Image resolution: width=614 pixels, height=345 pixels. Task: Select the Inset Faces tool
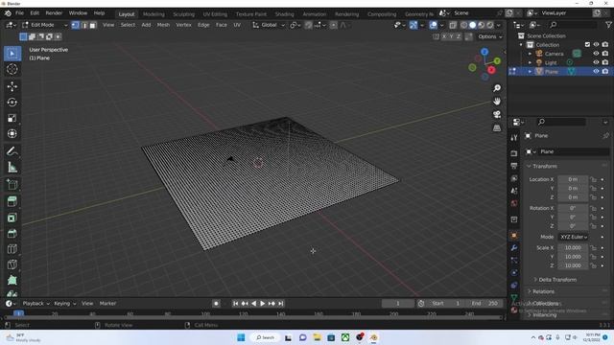(12, 218)
